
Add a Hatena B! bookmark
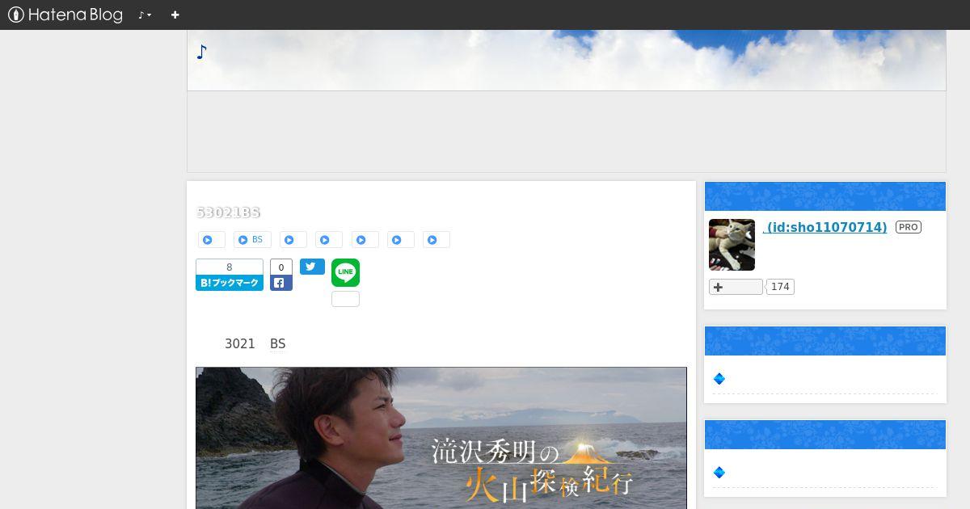point(230,283)
